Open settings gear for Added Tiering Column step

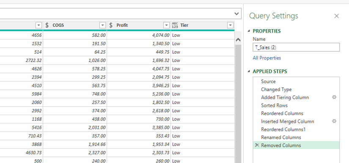[x=334, y=97]
